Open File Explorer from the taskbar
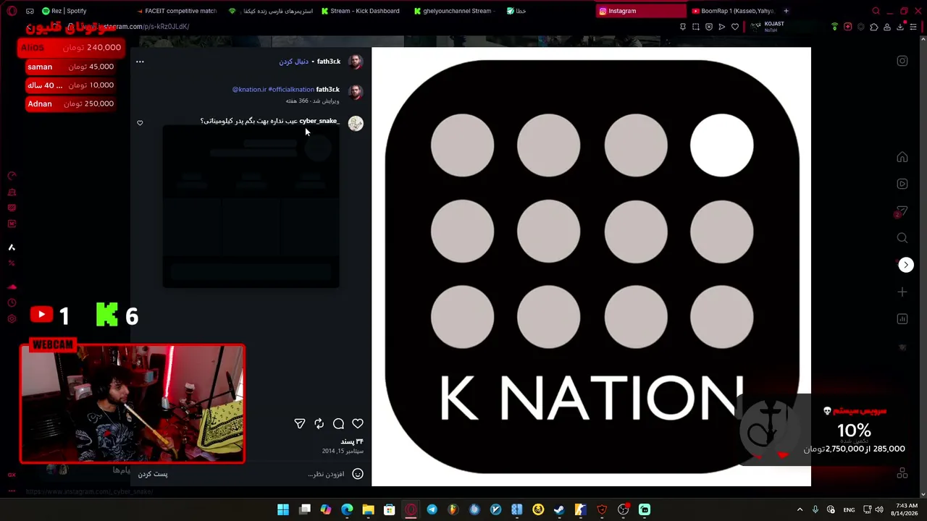The width and height of the screenshot is (927, 521). coord(368,509)
